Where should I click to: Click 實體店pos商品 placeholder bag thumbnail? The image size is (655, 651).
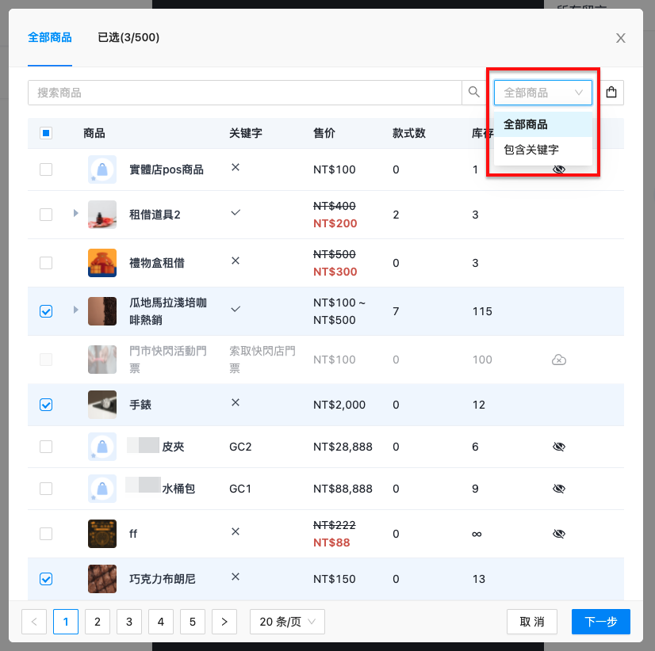pyautogui.click(x=102, y=169)
